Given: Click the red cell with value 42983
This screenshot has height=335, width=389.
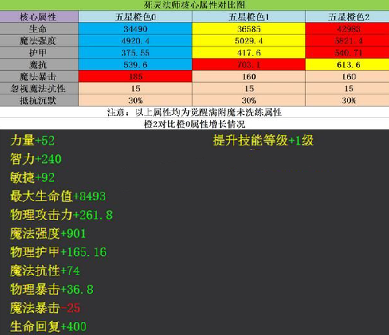Looking at the screenshot, I should coord(347,29).
